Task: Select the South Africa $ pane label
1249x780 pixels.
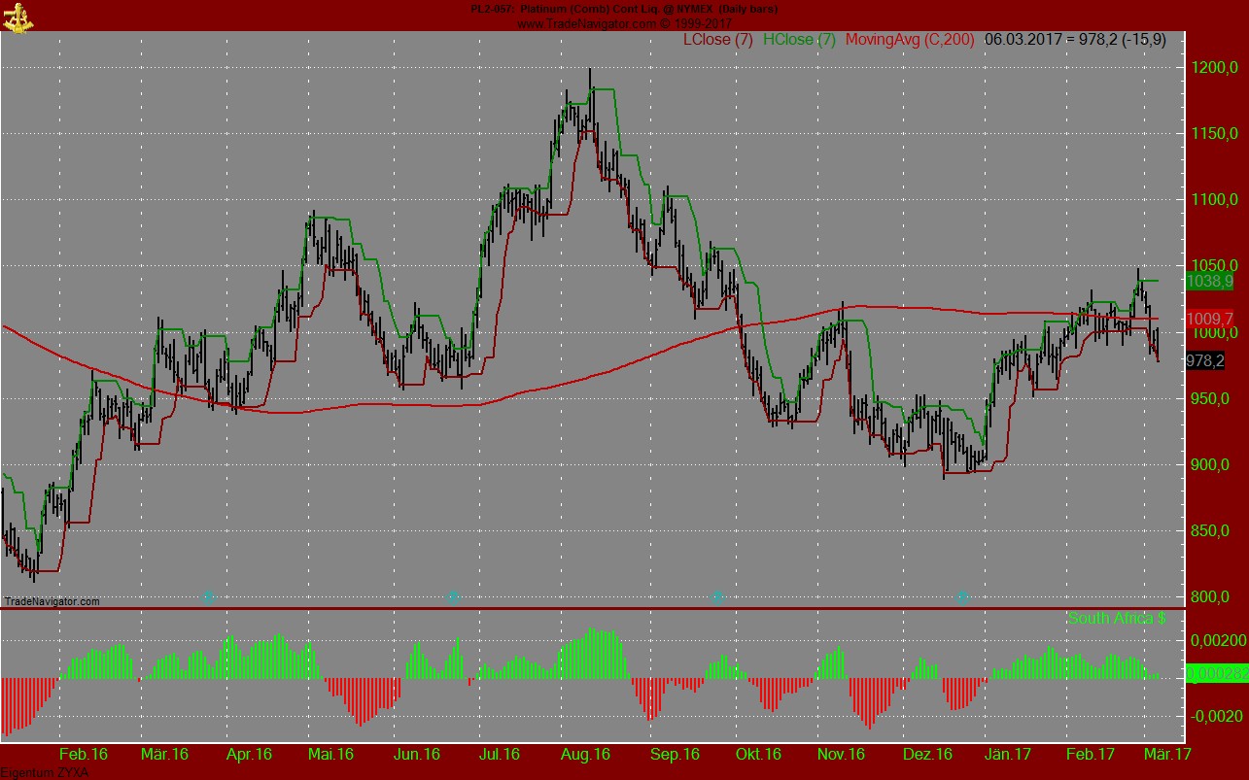Action: coord(1116,618)
